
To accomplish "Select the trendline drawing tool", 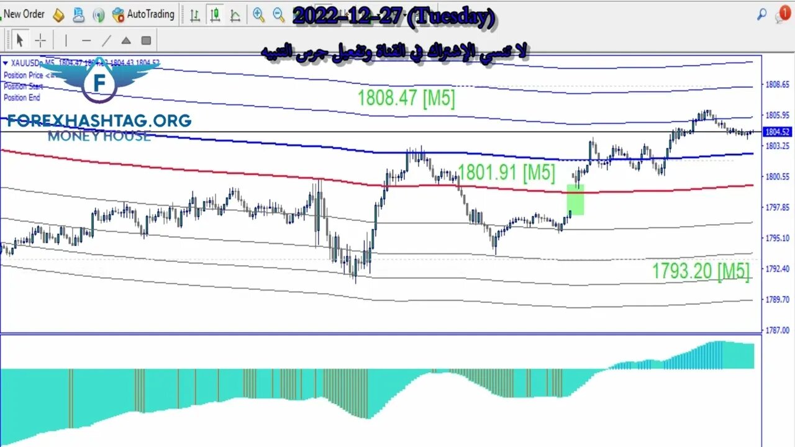I will (x=106, y=41).
